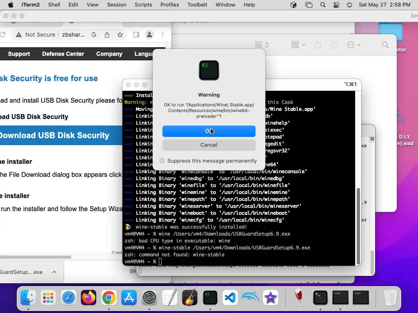The height and width of the screenshot is (313, 418).
Task: Open Finder more actions dropdown
Action: [354, 45]
